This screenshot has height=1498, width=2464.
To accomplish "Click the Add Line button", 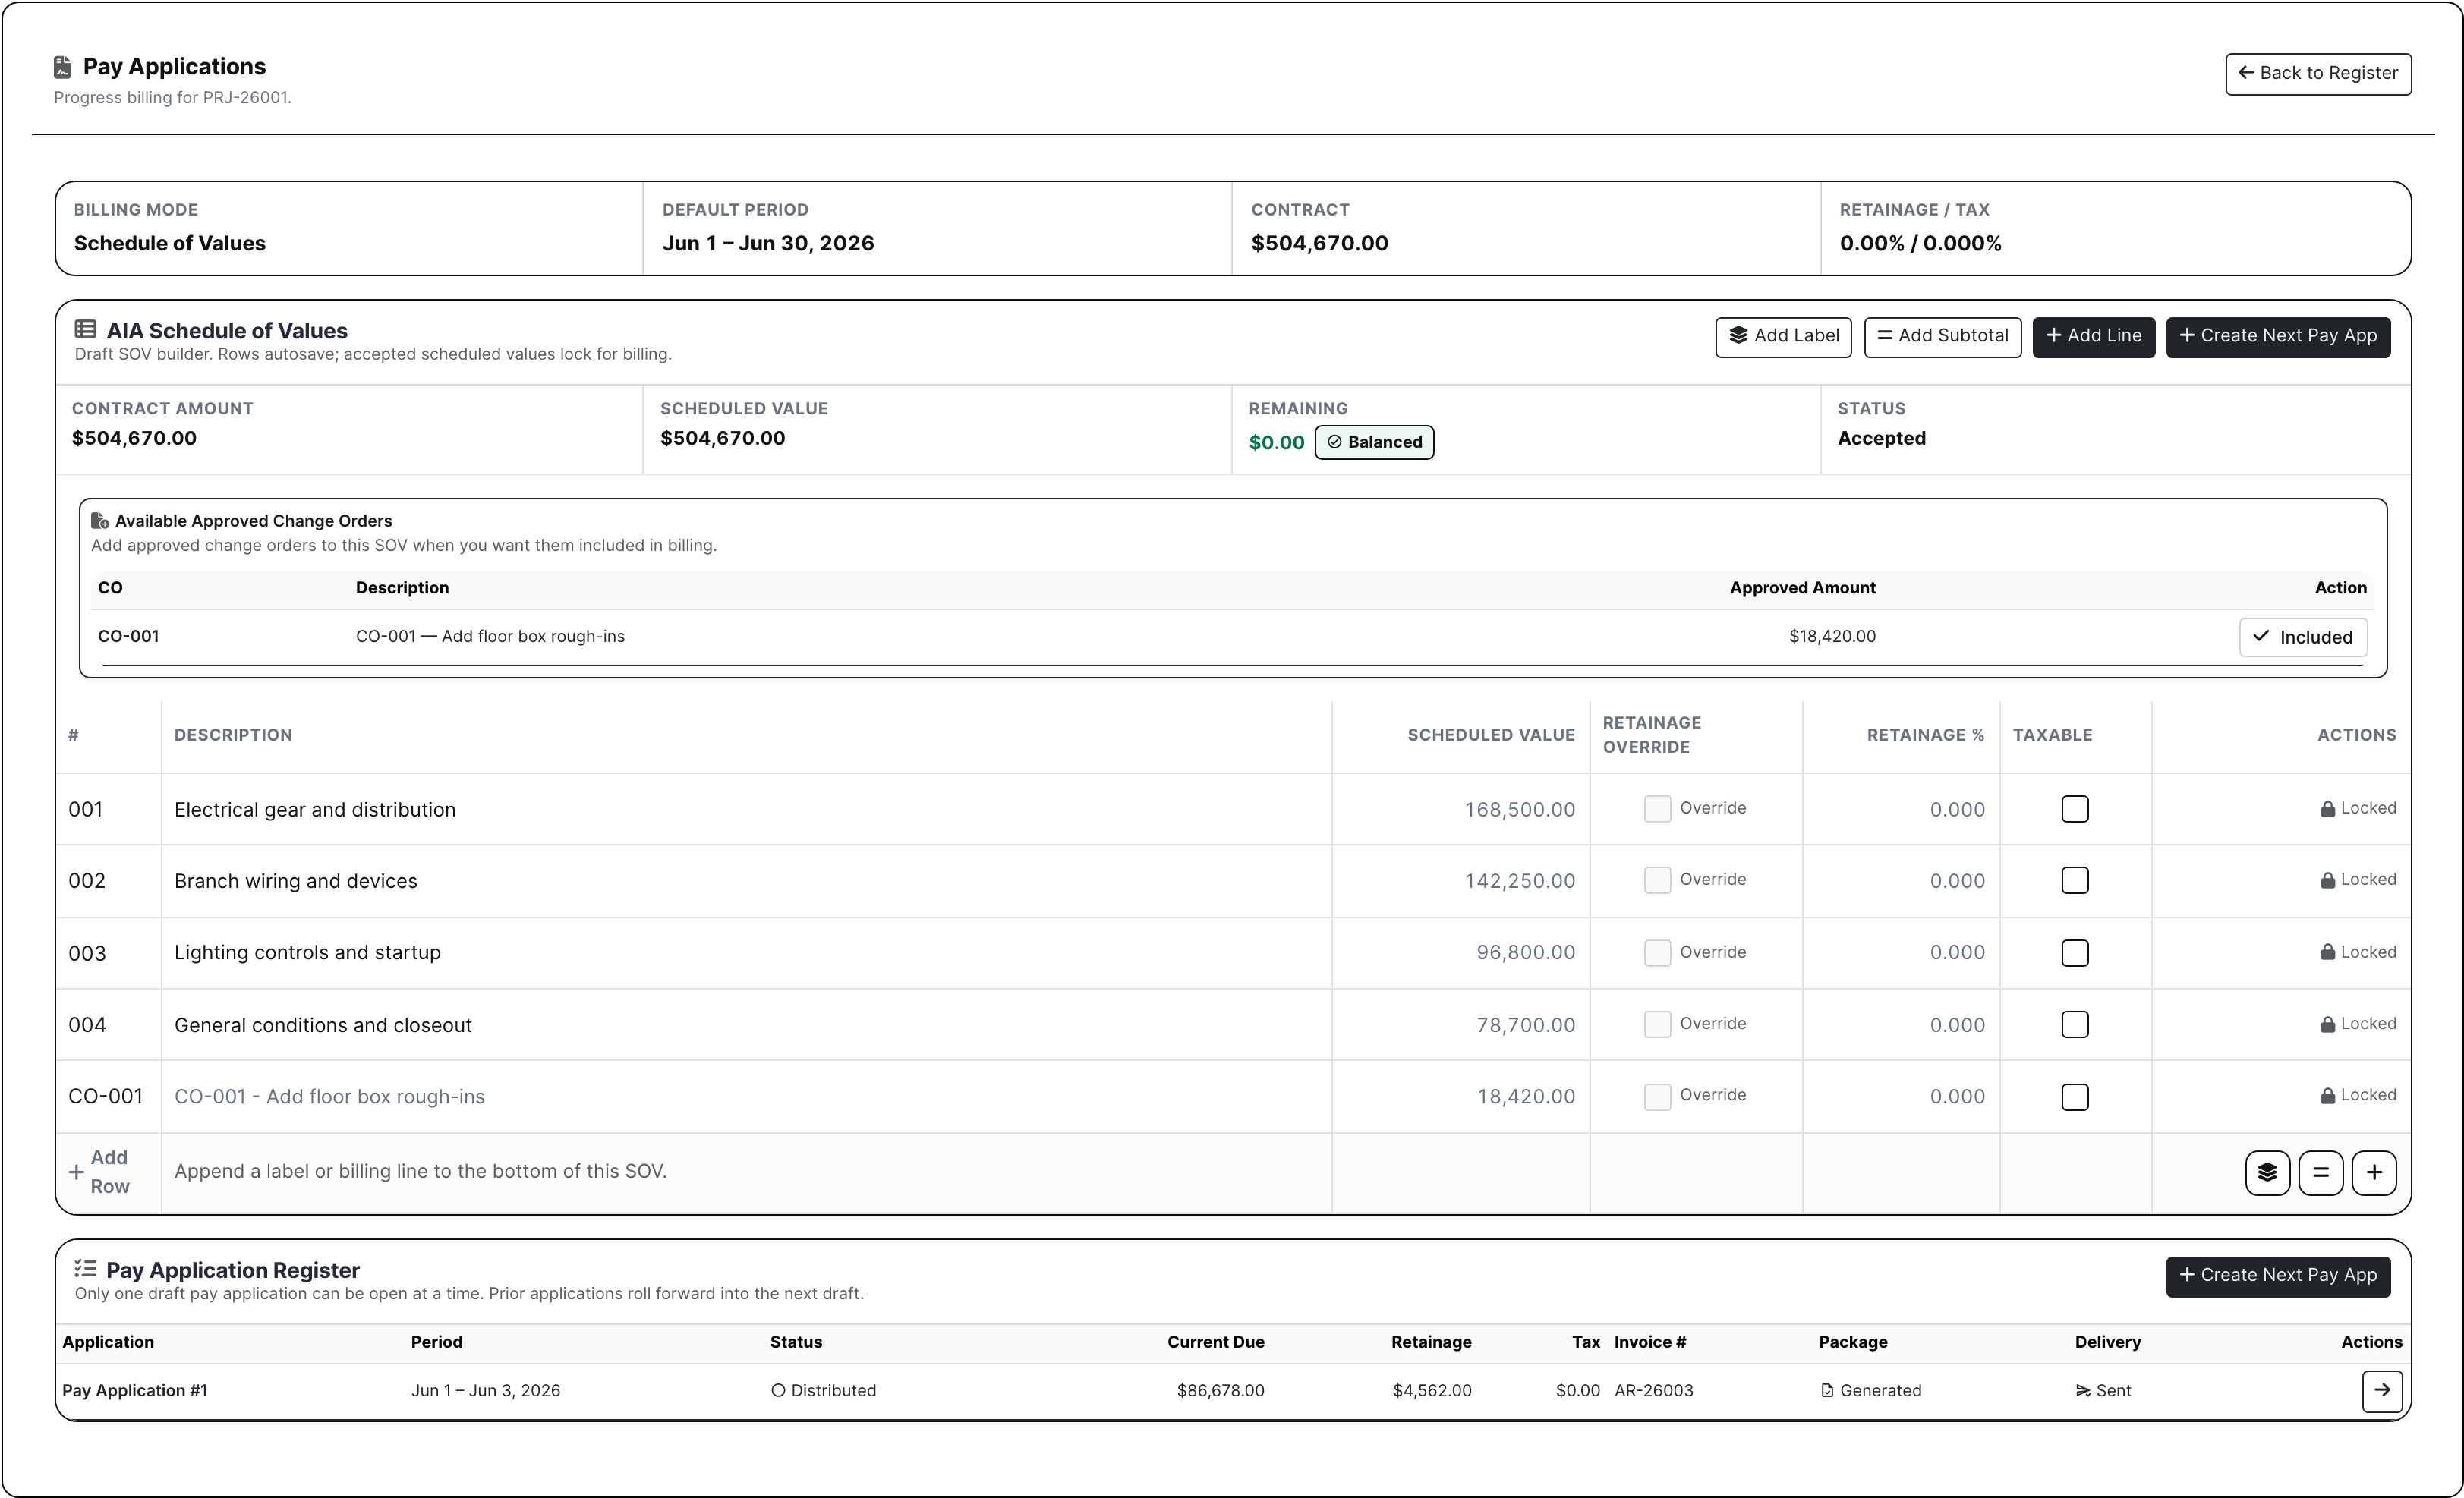I will click(2093, 336).
